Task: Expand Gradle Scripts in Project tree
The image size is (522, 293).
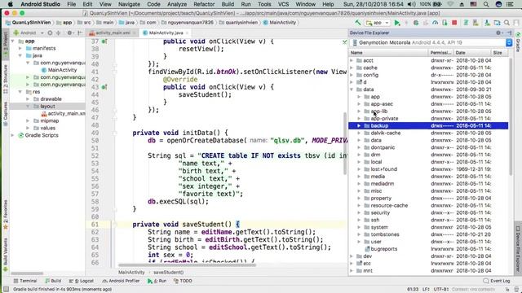Action: coord(13,135)
